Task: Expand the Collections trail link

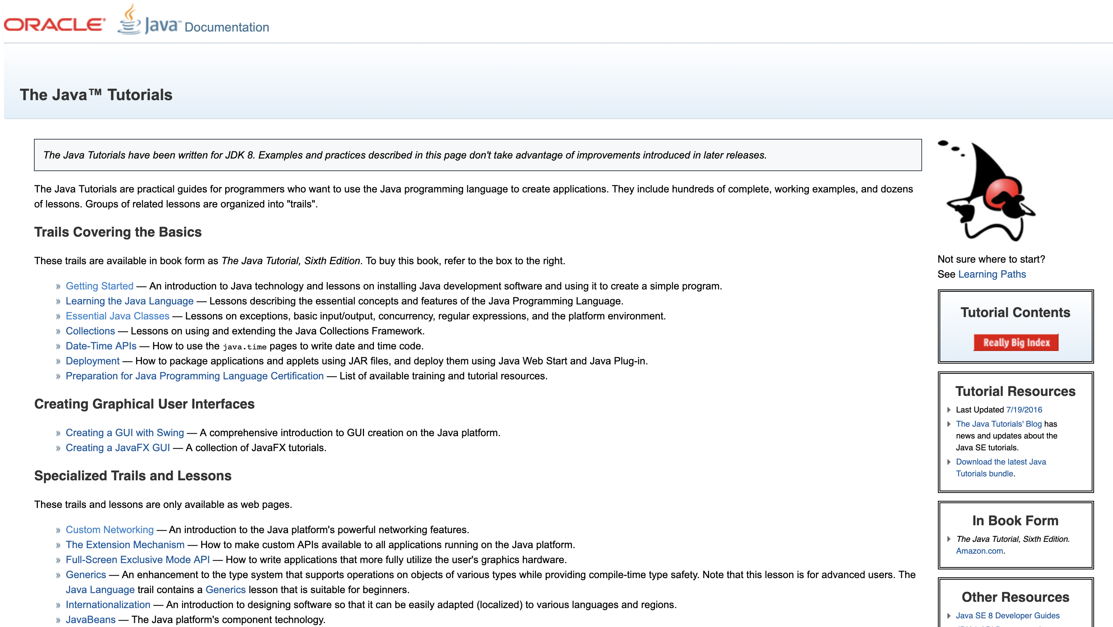Action: point(91,330)
